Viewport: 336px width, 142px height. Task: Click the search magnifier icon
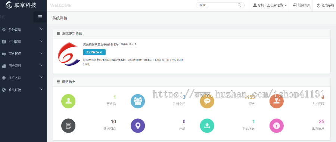coord(239,5)
